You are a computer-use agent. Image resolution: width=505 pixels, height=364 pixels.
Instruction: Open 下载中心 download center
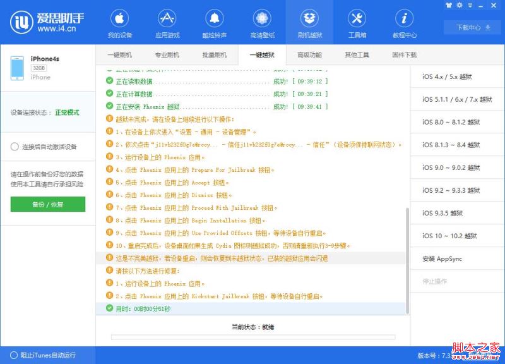(x=473, y=27)
